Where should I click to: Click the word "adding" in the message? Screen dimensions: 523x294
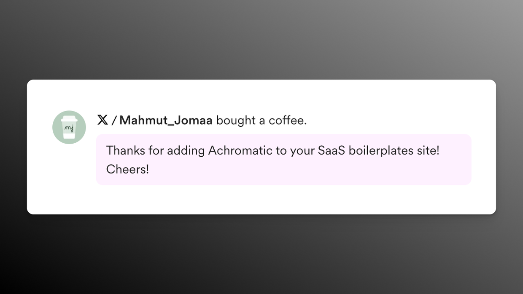186,151
